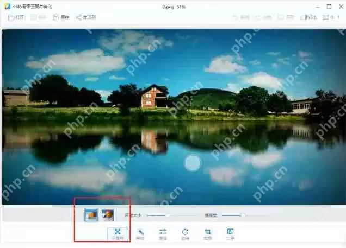Set zoom to 1:1 actual size
The image size is (346, 248).
(331, 17)
